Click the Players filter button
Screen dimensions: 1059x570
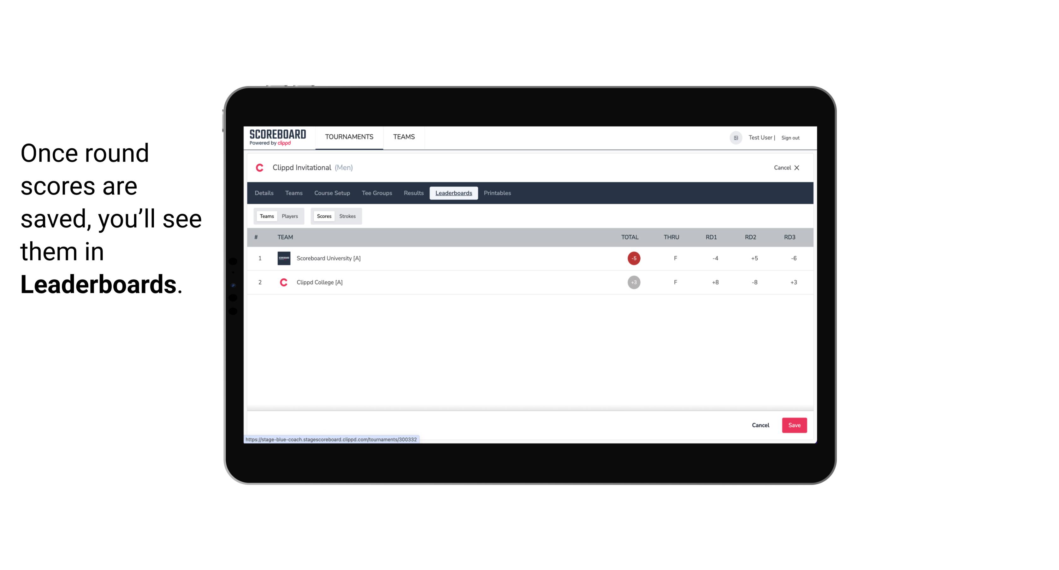coord(290,216)
